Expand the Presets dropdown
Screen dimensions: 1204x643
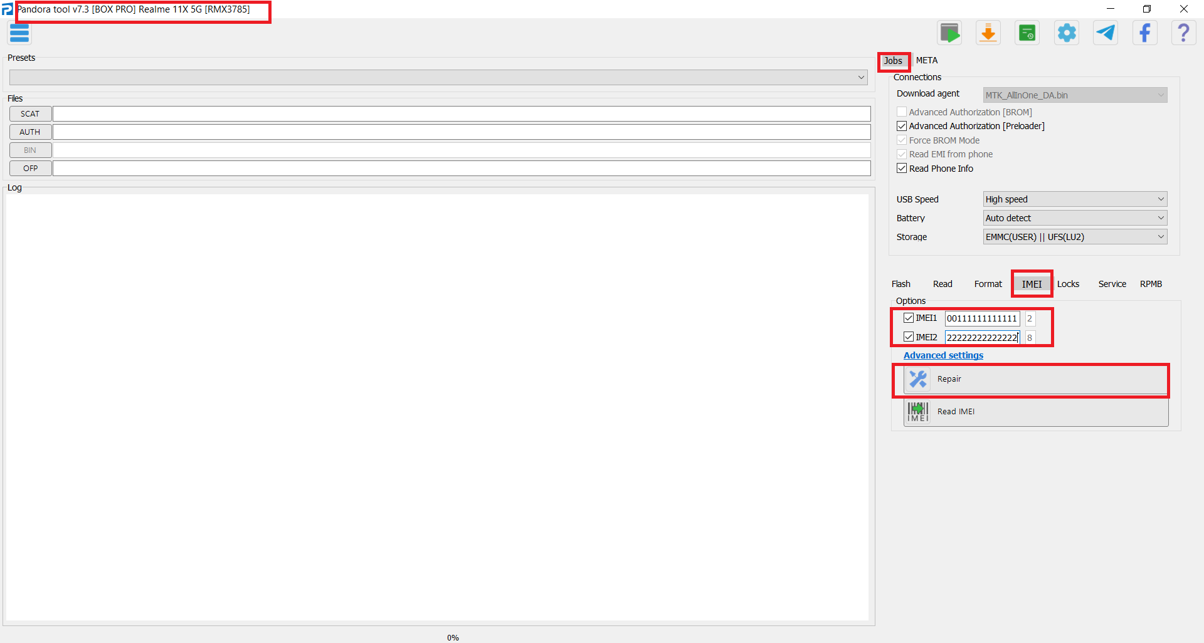438,77
